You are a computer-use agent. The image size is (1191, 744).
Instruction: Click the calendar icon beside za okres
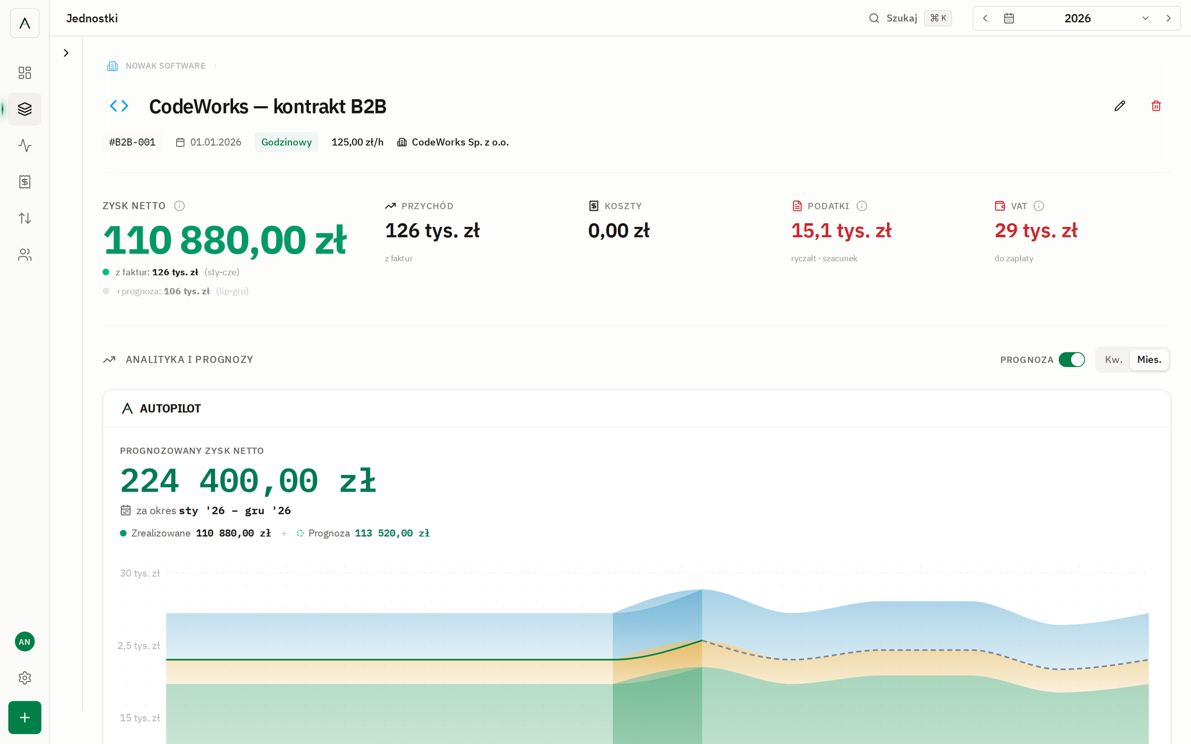[125, 510]
